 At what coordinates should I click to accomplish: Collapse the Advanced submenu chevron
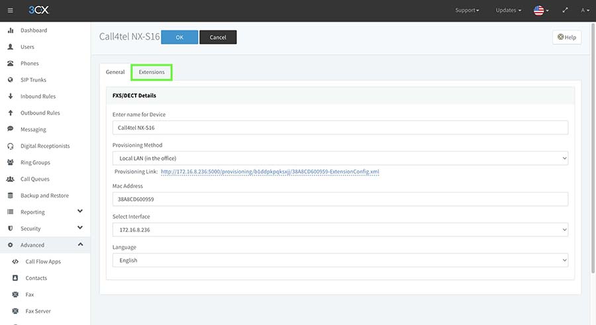pos(80,244)
